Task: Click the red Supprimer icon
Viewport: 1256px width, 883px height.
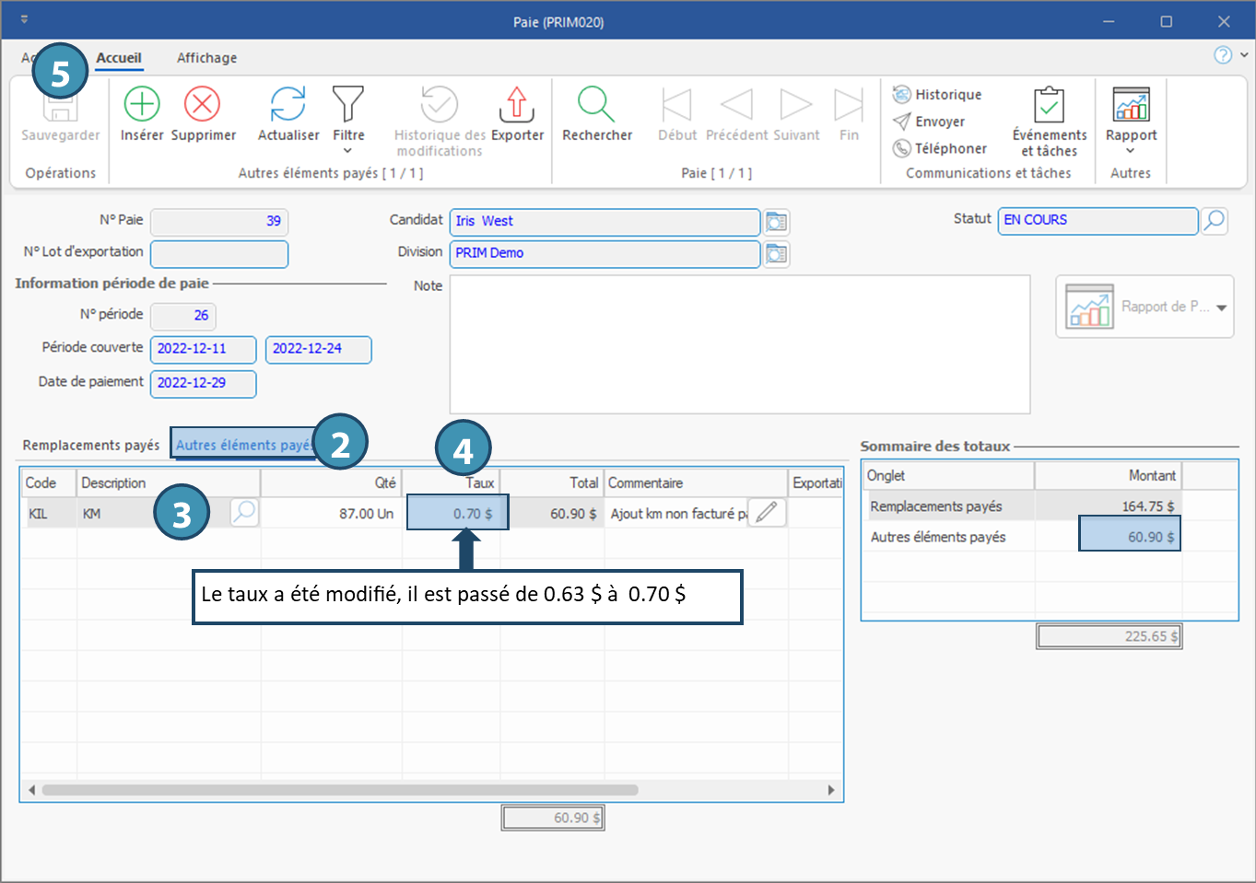Action: click(203, 105)
